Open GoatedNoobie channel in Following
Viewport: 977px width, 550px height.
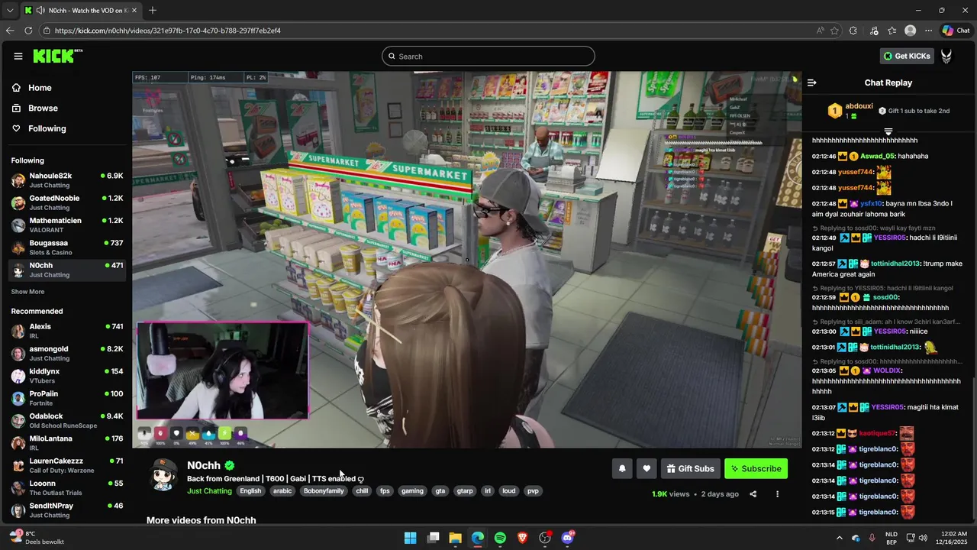tap(67, 202)
